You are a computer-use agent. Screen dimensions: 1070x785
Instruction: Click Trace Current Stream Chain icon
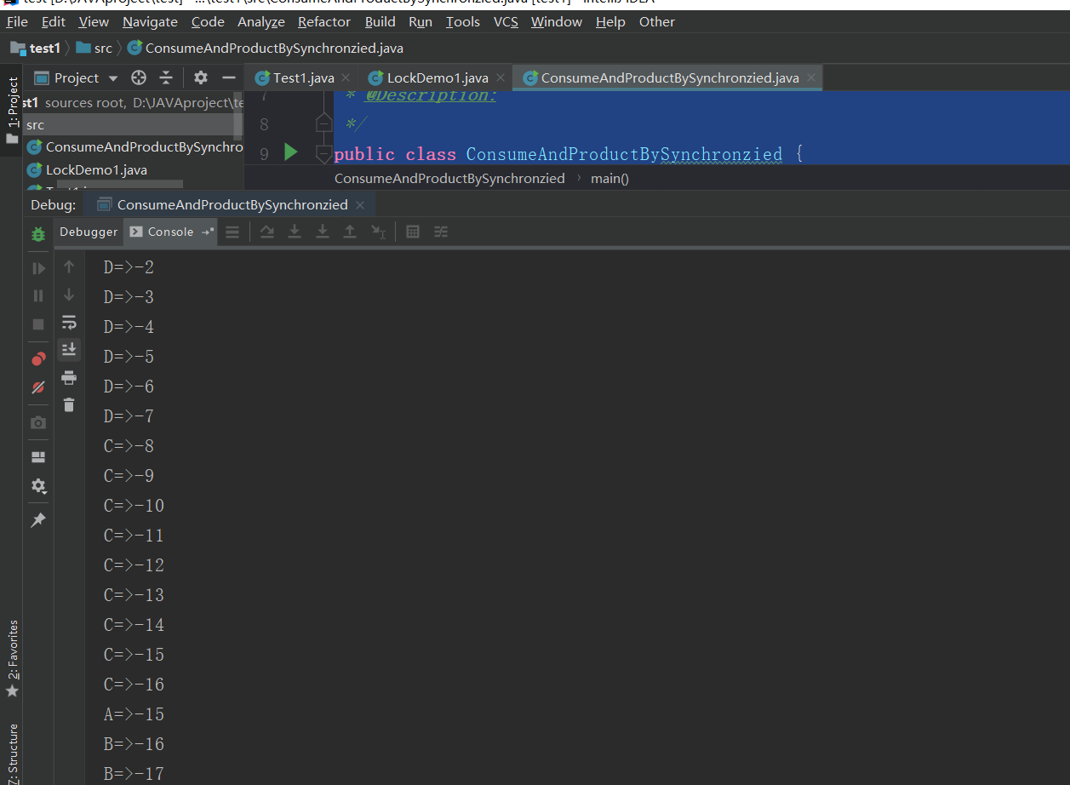click(440, 232)
